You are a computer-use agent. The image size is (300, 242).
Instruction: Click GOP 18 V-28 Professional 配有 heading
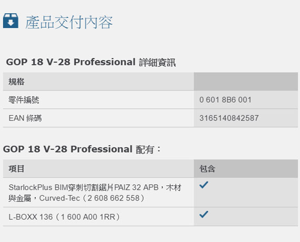coord(82,149)
